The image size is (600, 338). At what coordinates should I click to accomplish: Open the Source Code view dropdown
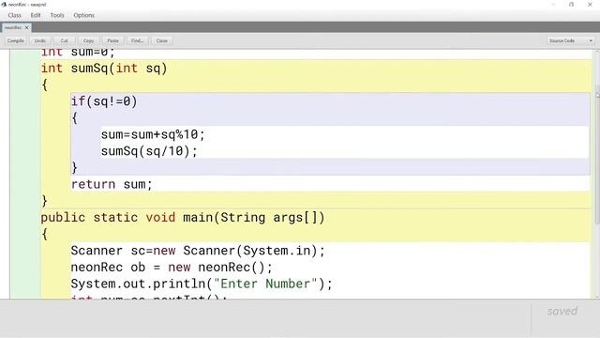click(x=570, y=40)
